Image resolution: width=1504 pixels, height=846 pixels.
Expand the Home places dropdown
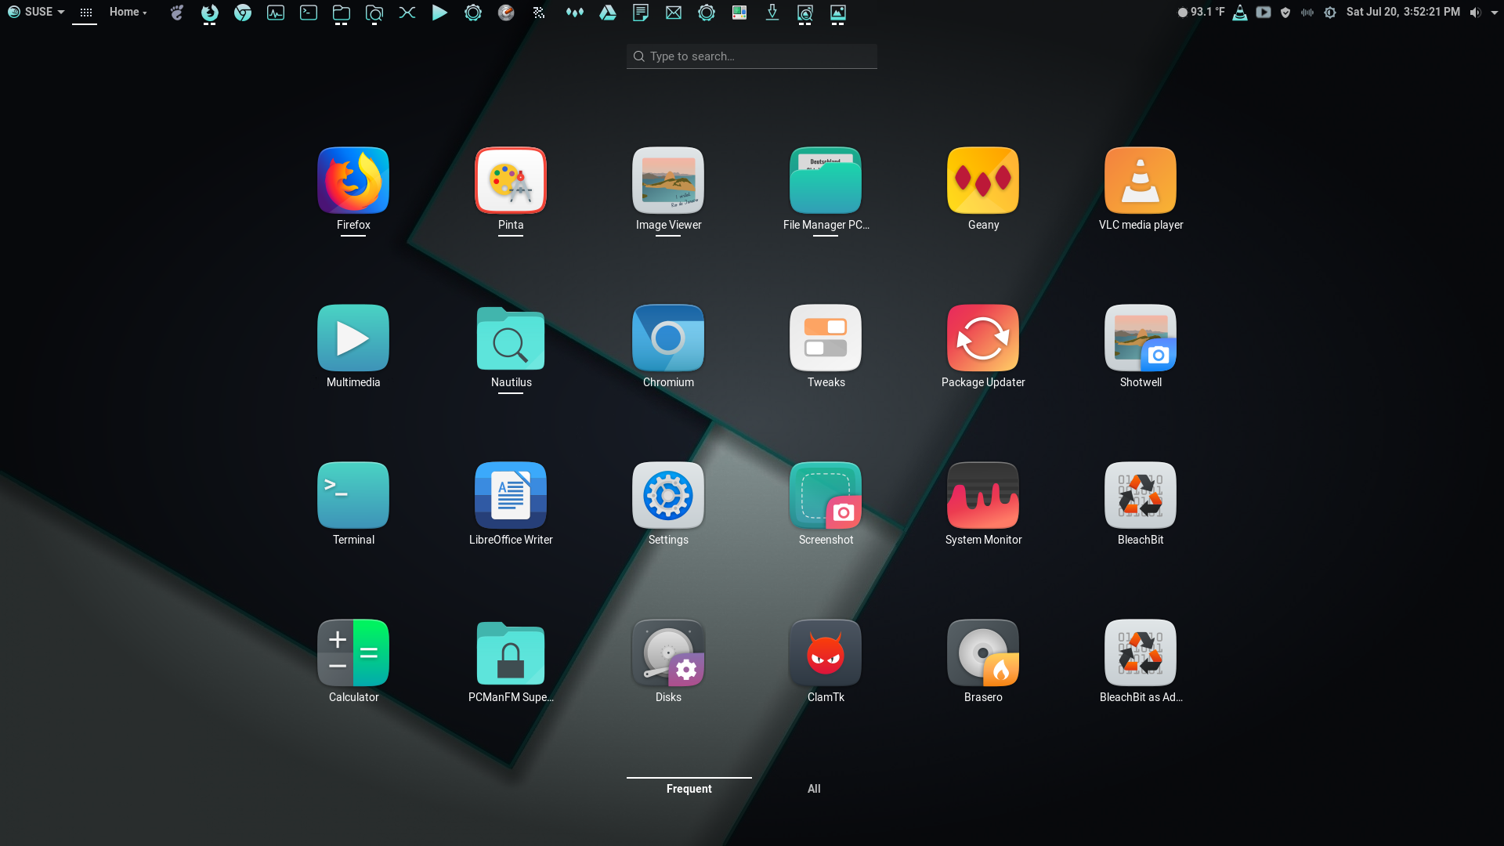point(128,12)
